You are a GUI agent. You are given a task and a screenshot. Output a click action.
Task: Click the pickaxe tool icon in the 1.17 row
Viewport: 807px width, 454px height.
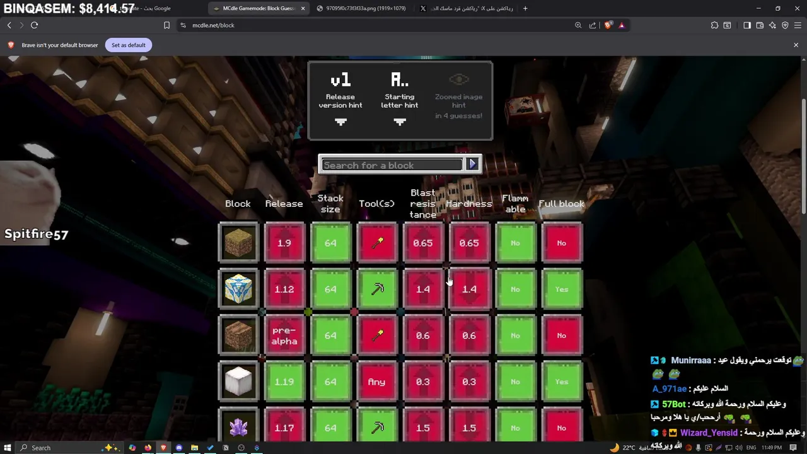pyautogui.click(x=377, y=428)
